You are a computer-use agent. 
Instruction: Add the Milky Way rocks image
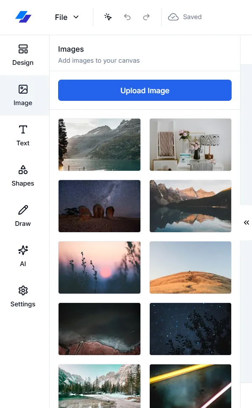click(99, 206)
